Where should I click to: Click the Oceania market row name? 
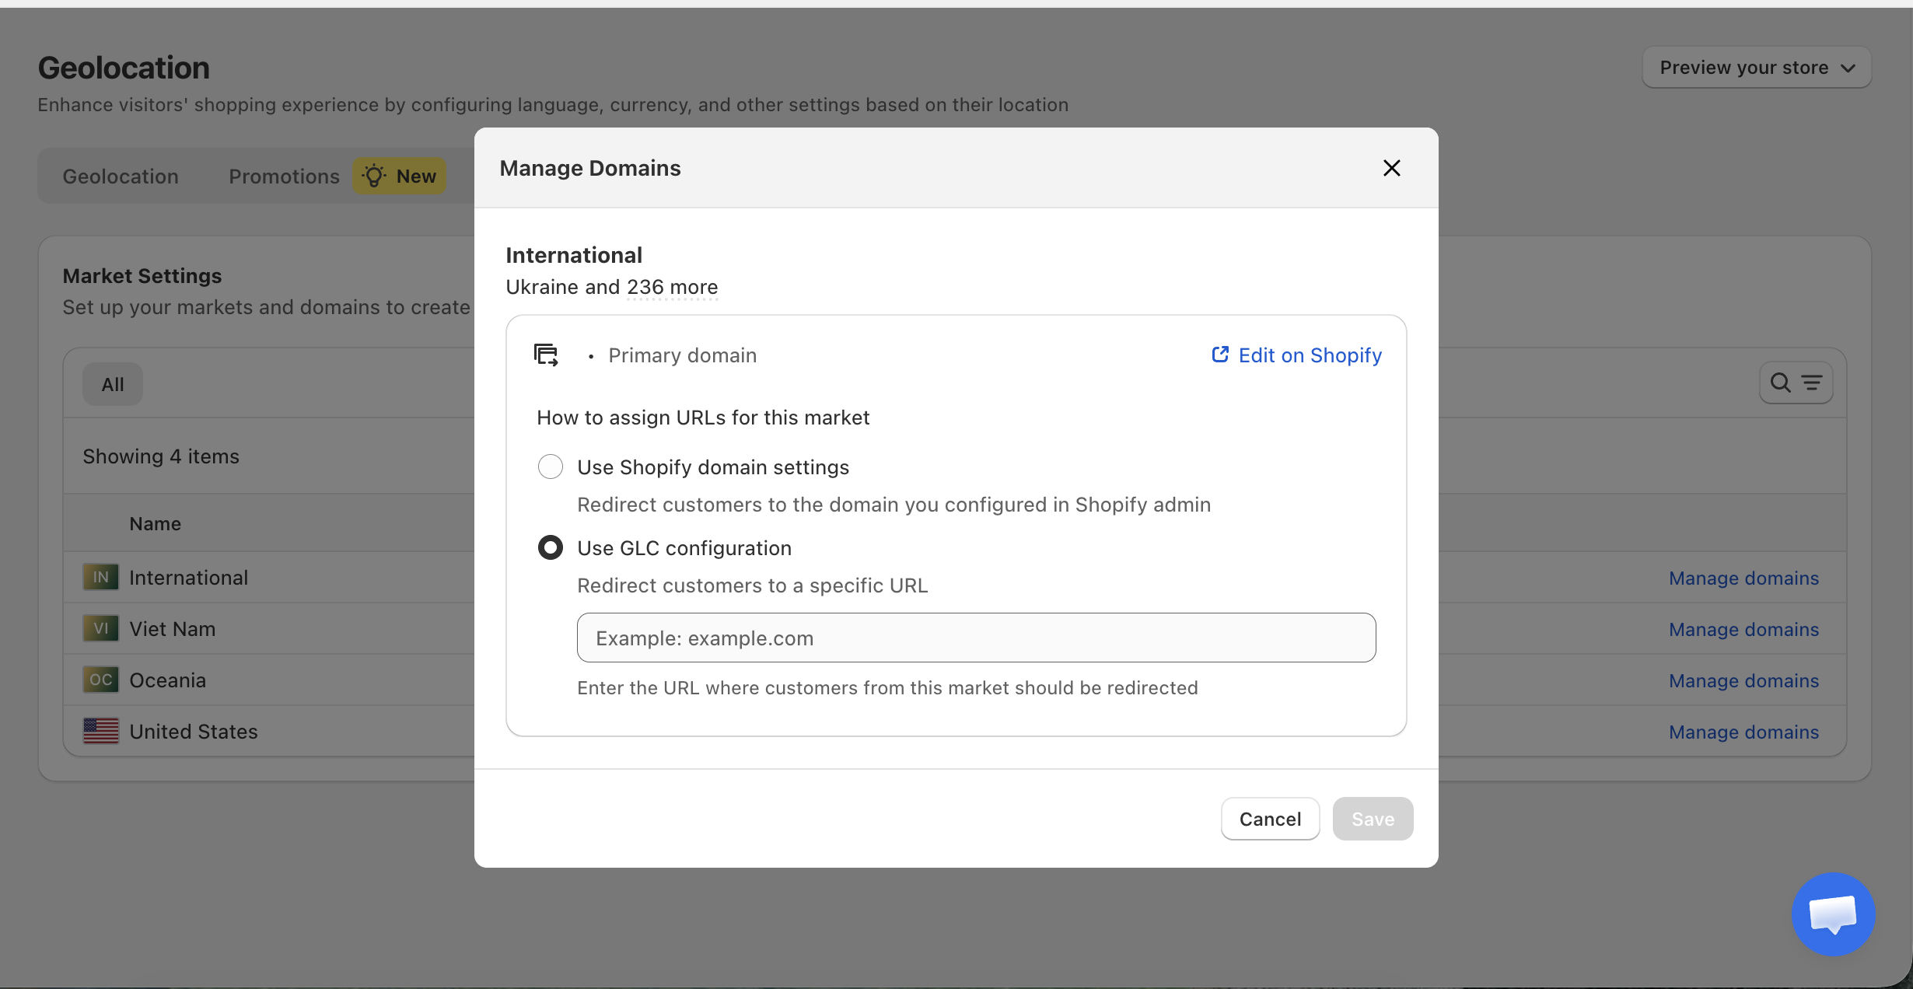(x=168, y=680)
